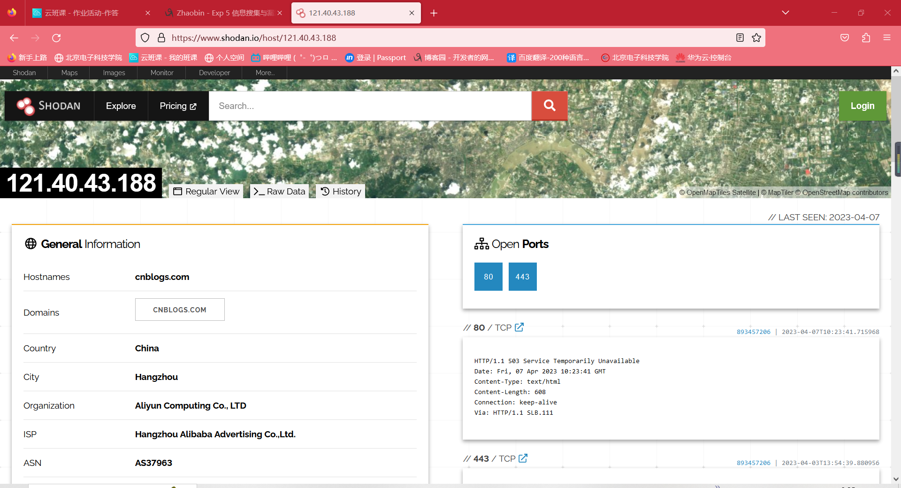This screenshot has height=488, width=901.
Task: Close the 云班课 作业活动 tab
Action: (x=148, y=13)
